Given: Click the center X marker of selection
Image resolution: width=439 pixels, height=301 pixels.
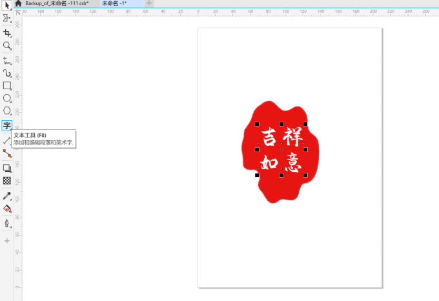Looking at the screenshot, I should [x=281, y=150].
